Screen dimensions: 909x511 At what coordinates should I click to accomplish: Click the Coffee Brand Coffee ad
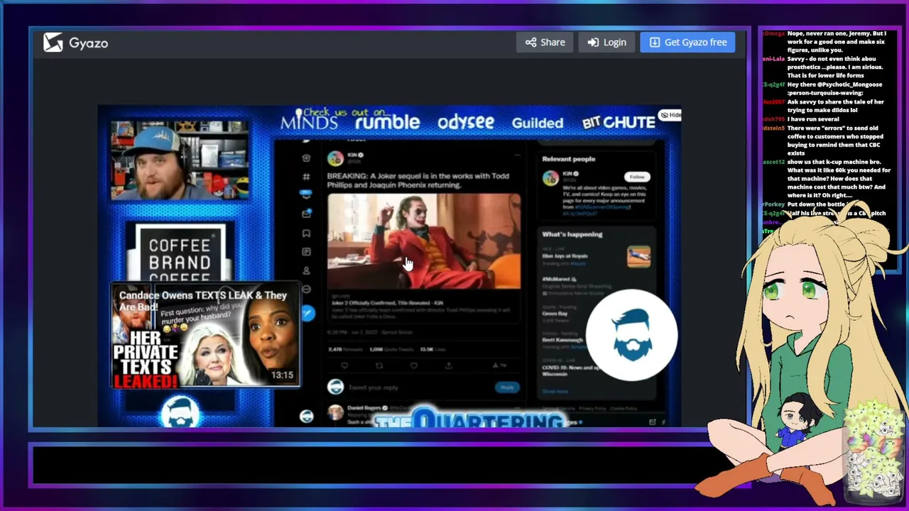click(x=180, y=252)
